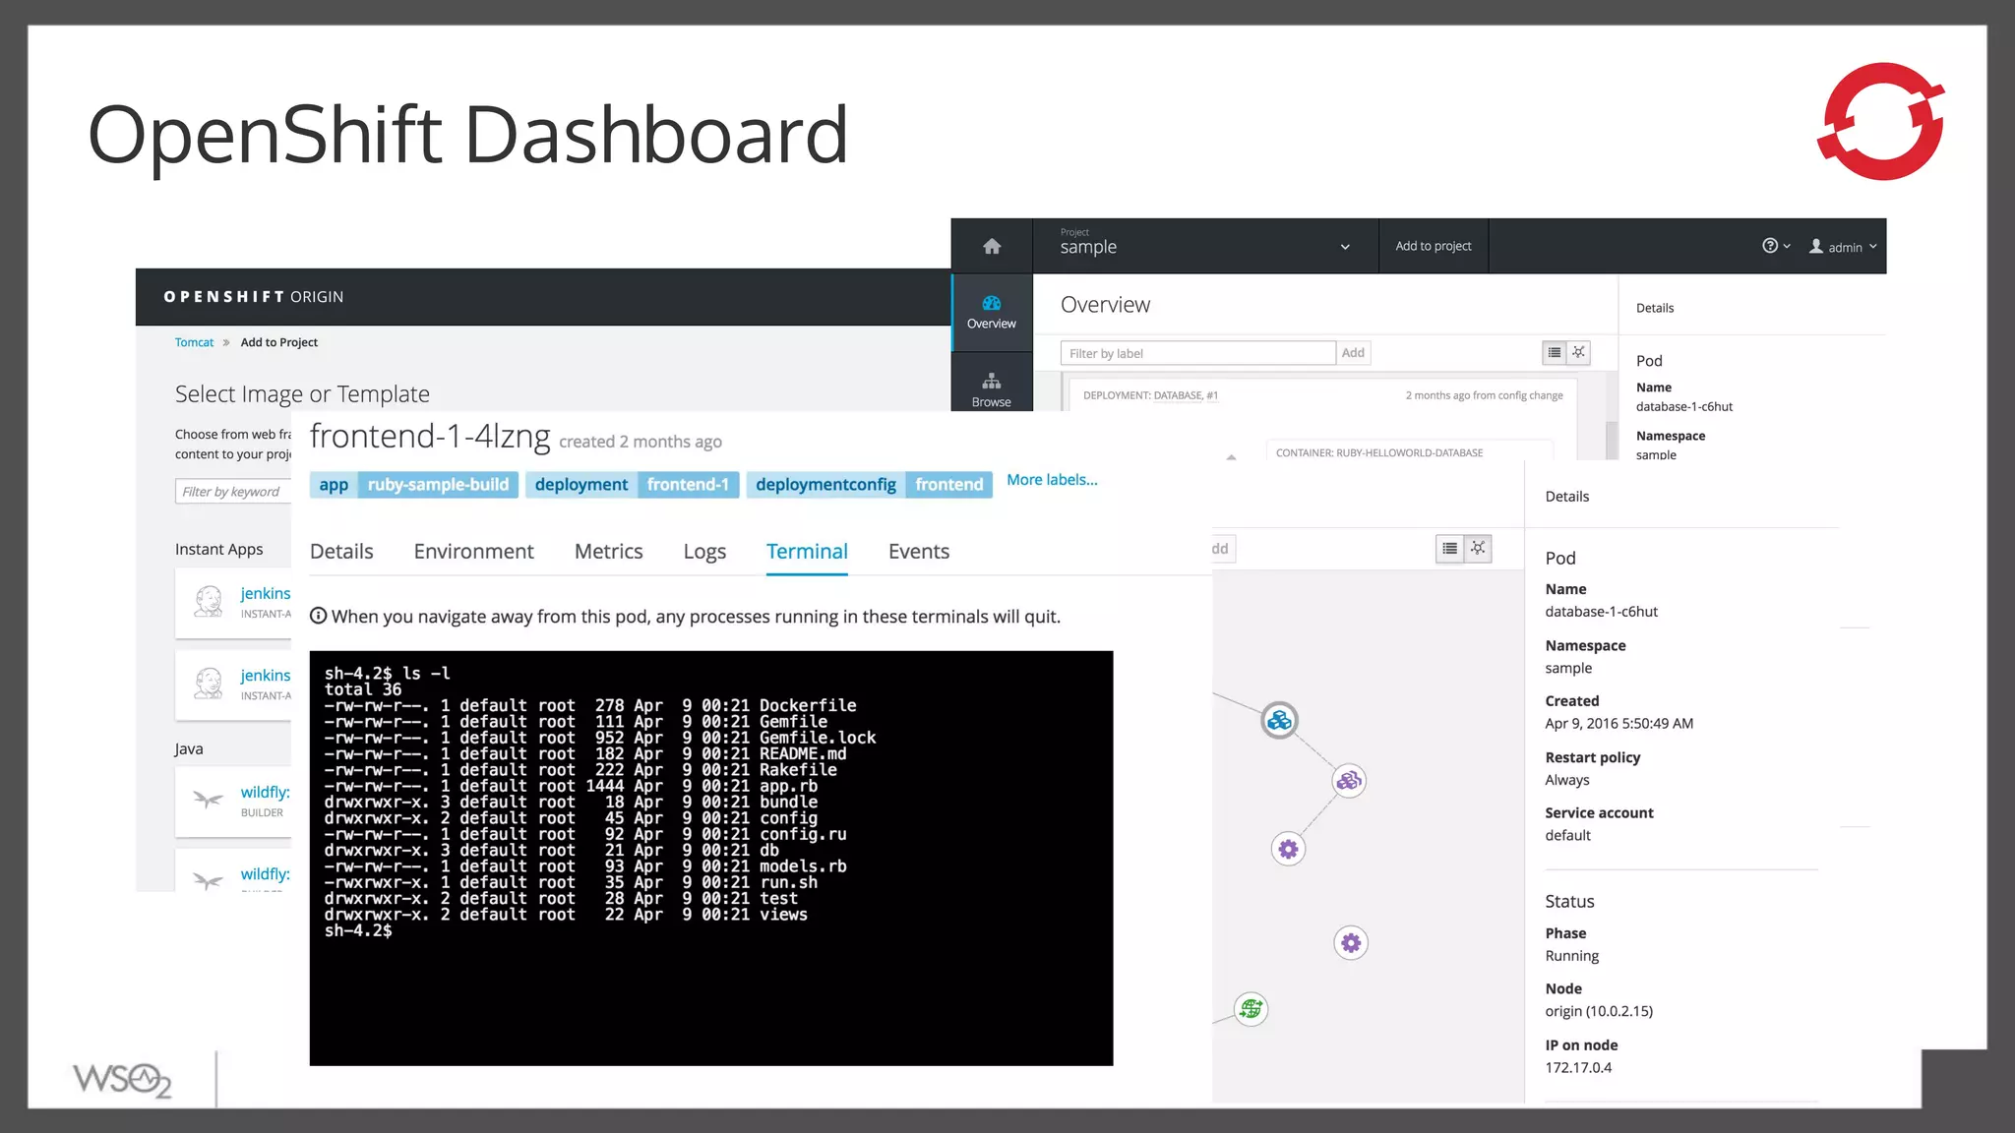Click the Add to project button
This screenshot has width=2015, height=1133.
(1434, 246)
